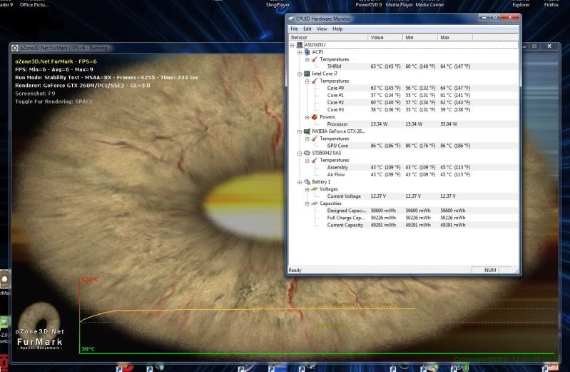The image size is (570, 372).
Task: Click the oZone3D.Net FurMark logo
Action: pyautogui.click(x=40, y=327)
